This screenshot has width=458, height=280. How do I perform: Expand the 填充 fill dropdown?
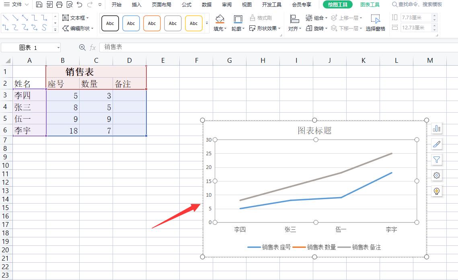220,29
